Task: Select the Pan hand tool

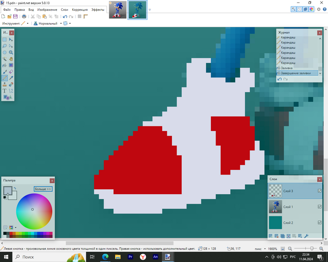Action: [11, 59]
